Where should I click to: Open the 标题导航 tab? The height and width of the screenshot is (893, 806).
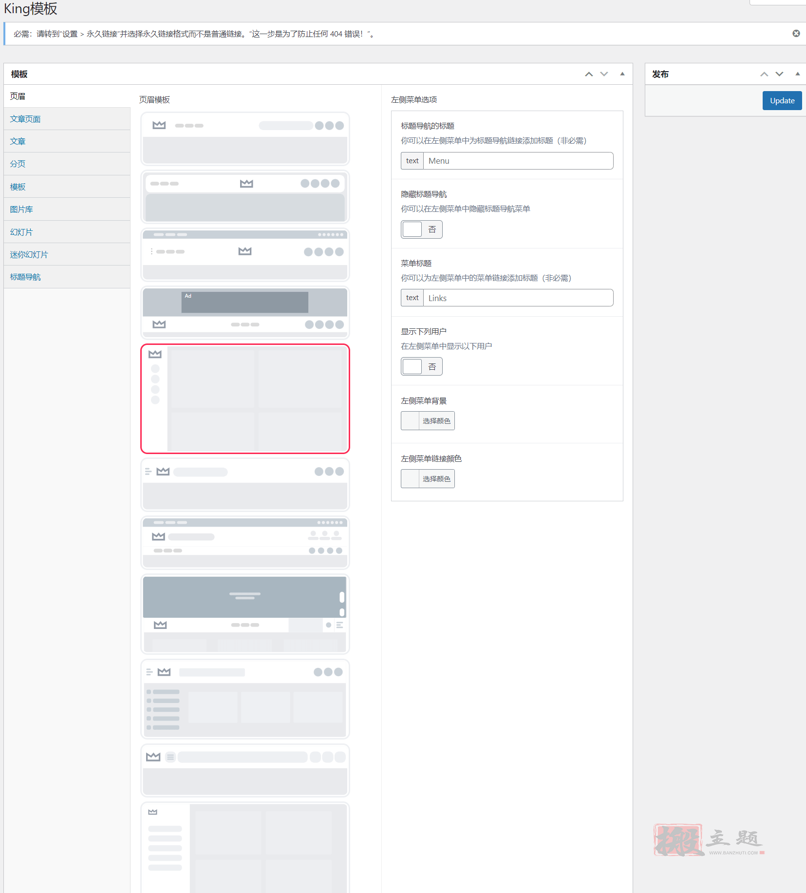[67, 277]
